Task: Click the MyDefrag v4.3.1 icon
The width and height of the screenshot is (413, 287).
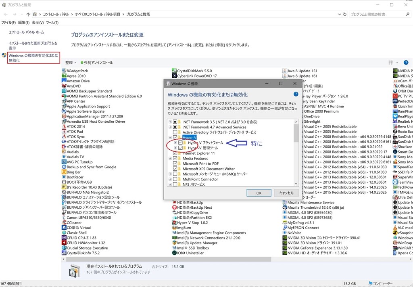Action: [284, 223]
